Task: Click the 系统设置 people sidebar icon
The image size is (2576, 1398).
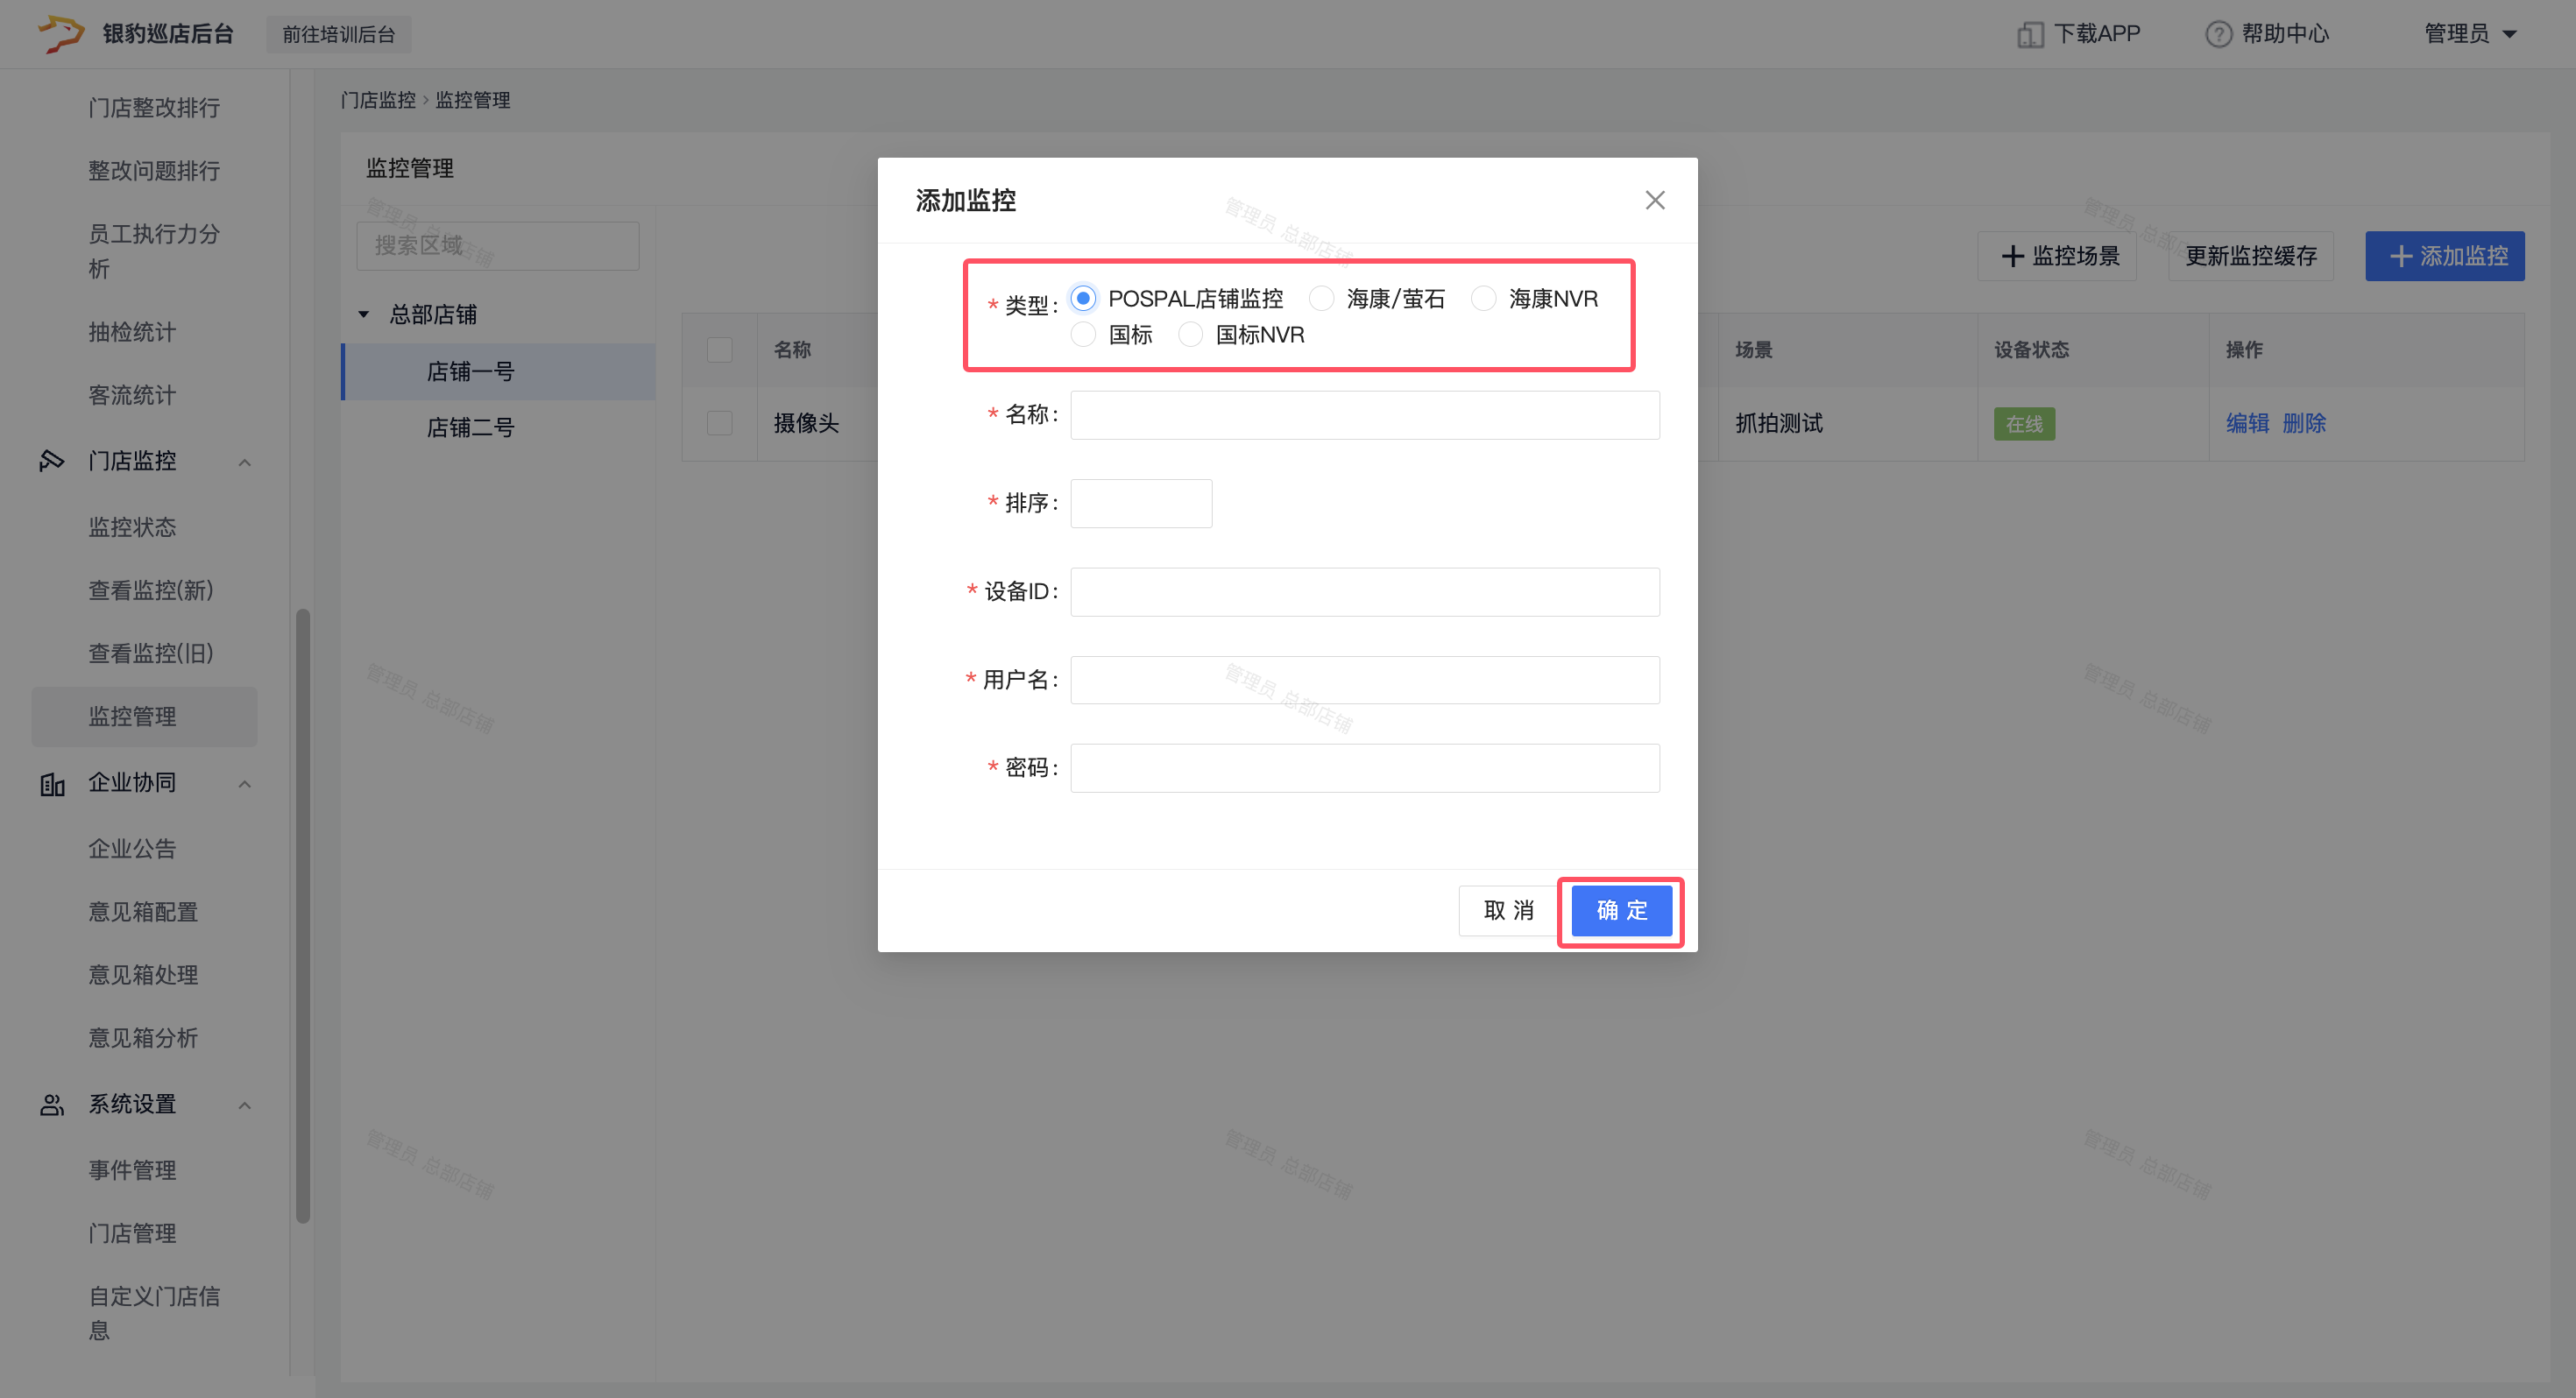Action: [x=52, y=1104]
